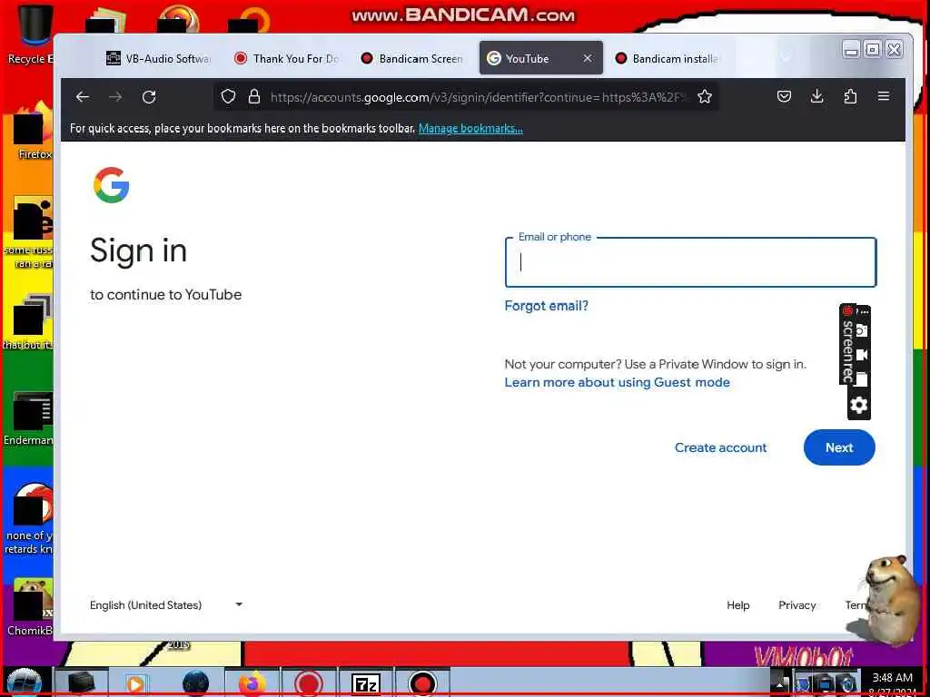Open the Windows Start orb
The image size is (930, 697).
pyautogui.click(x=24, y=682)
